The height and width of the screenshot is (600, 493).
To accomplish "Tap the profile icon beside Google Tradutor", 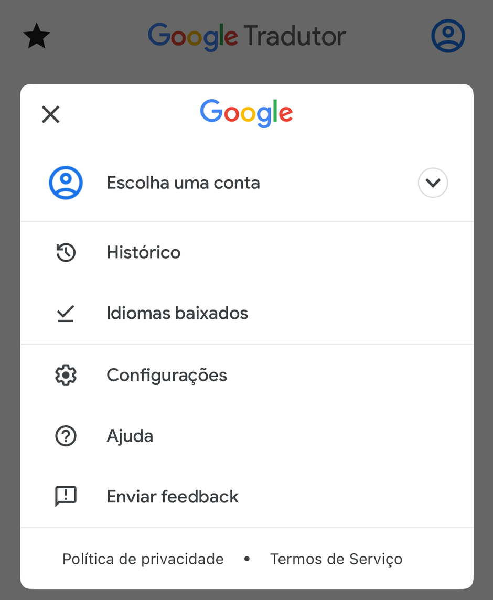I will click(448, 36).
